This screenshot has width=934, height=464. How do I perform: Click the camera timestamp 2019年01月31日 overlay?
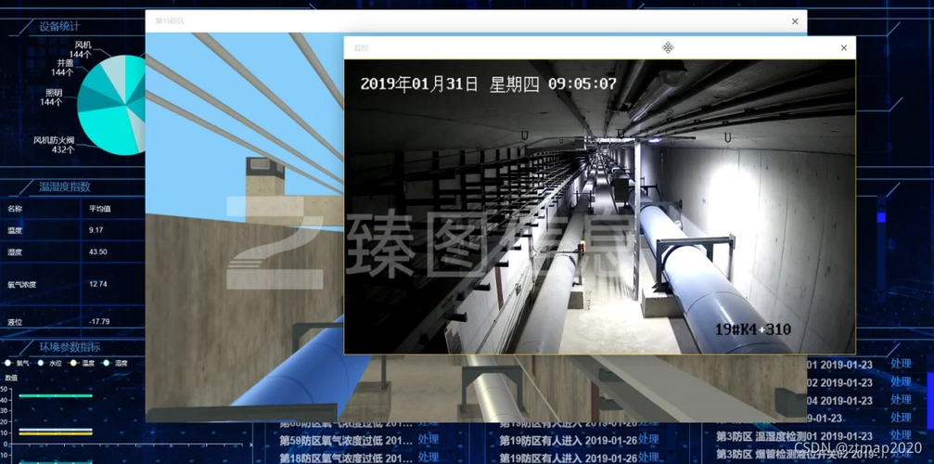pos(489,84)
